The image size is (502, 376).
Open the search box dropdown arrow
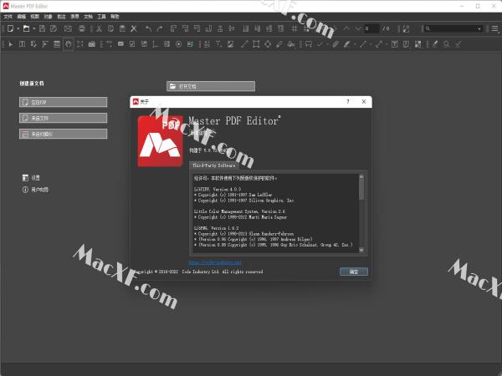[x=479, y=28]
